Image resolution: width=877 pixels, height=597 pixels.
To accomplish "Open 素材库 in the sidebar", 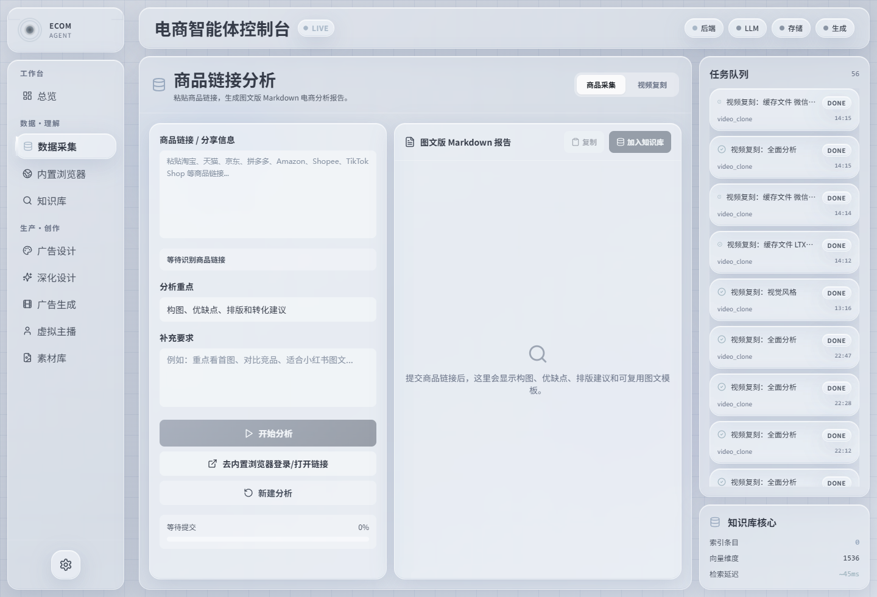I will click(66, 358).
